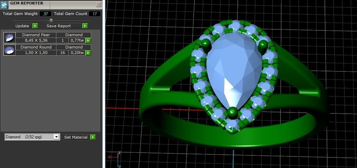Click the 0,20tw weight cell
The height and width of the screenshot is (168, 357).
[77, 53]
